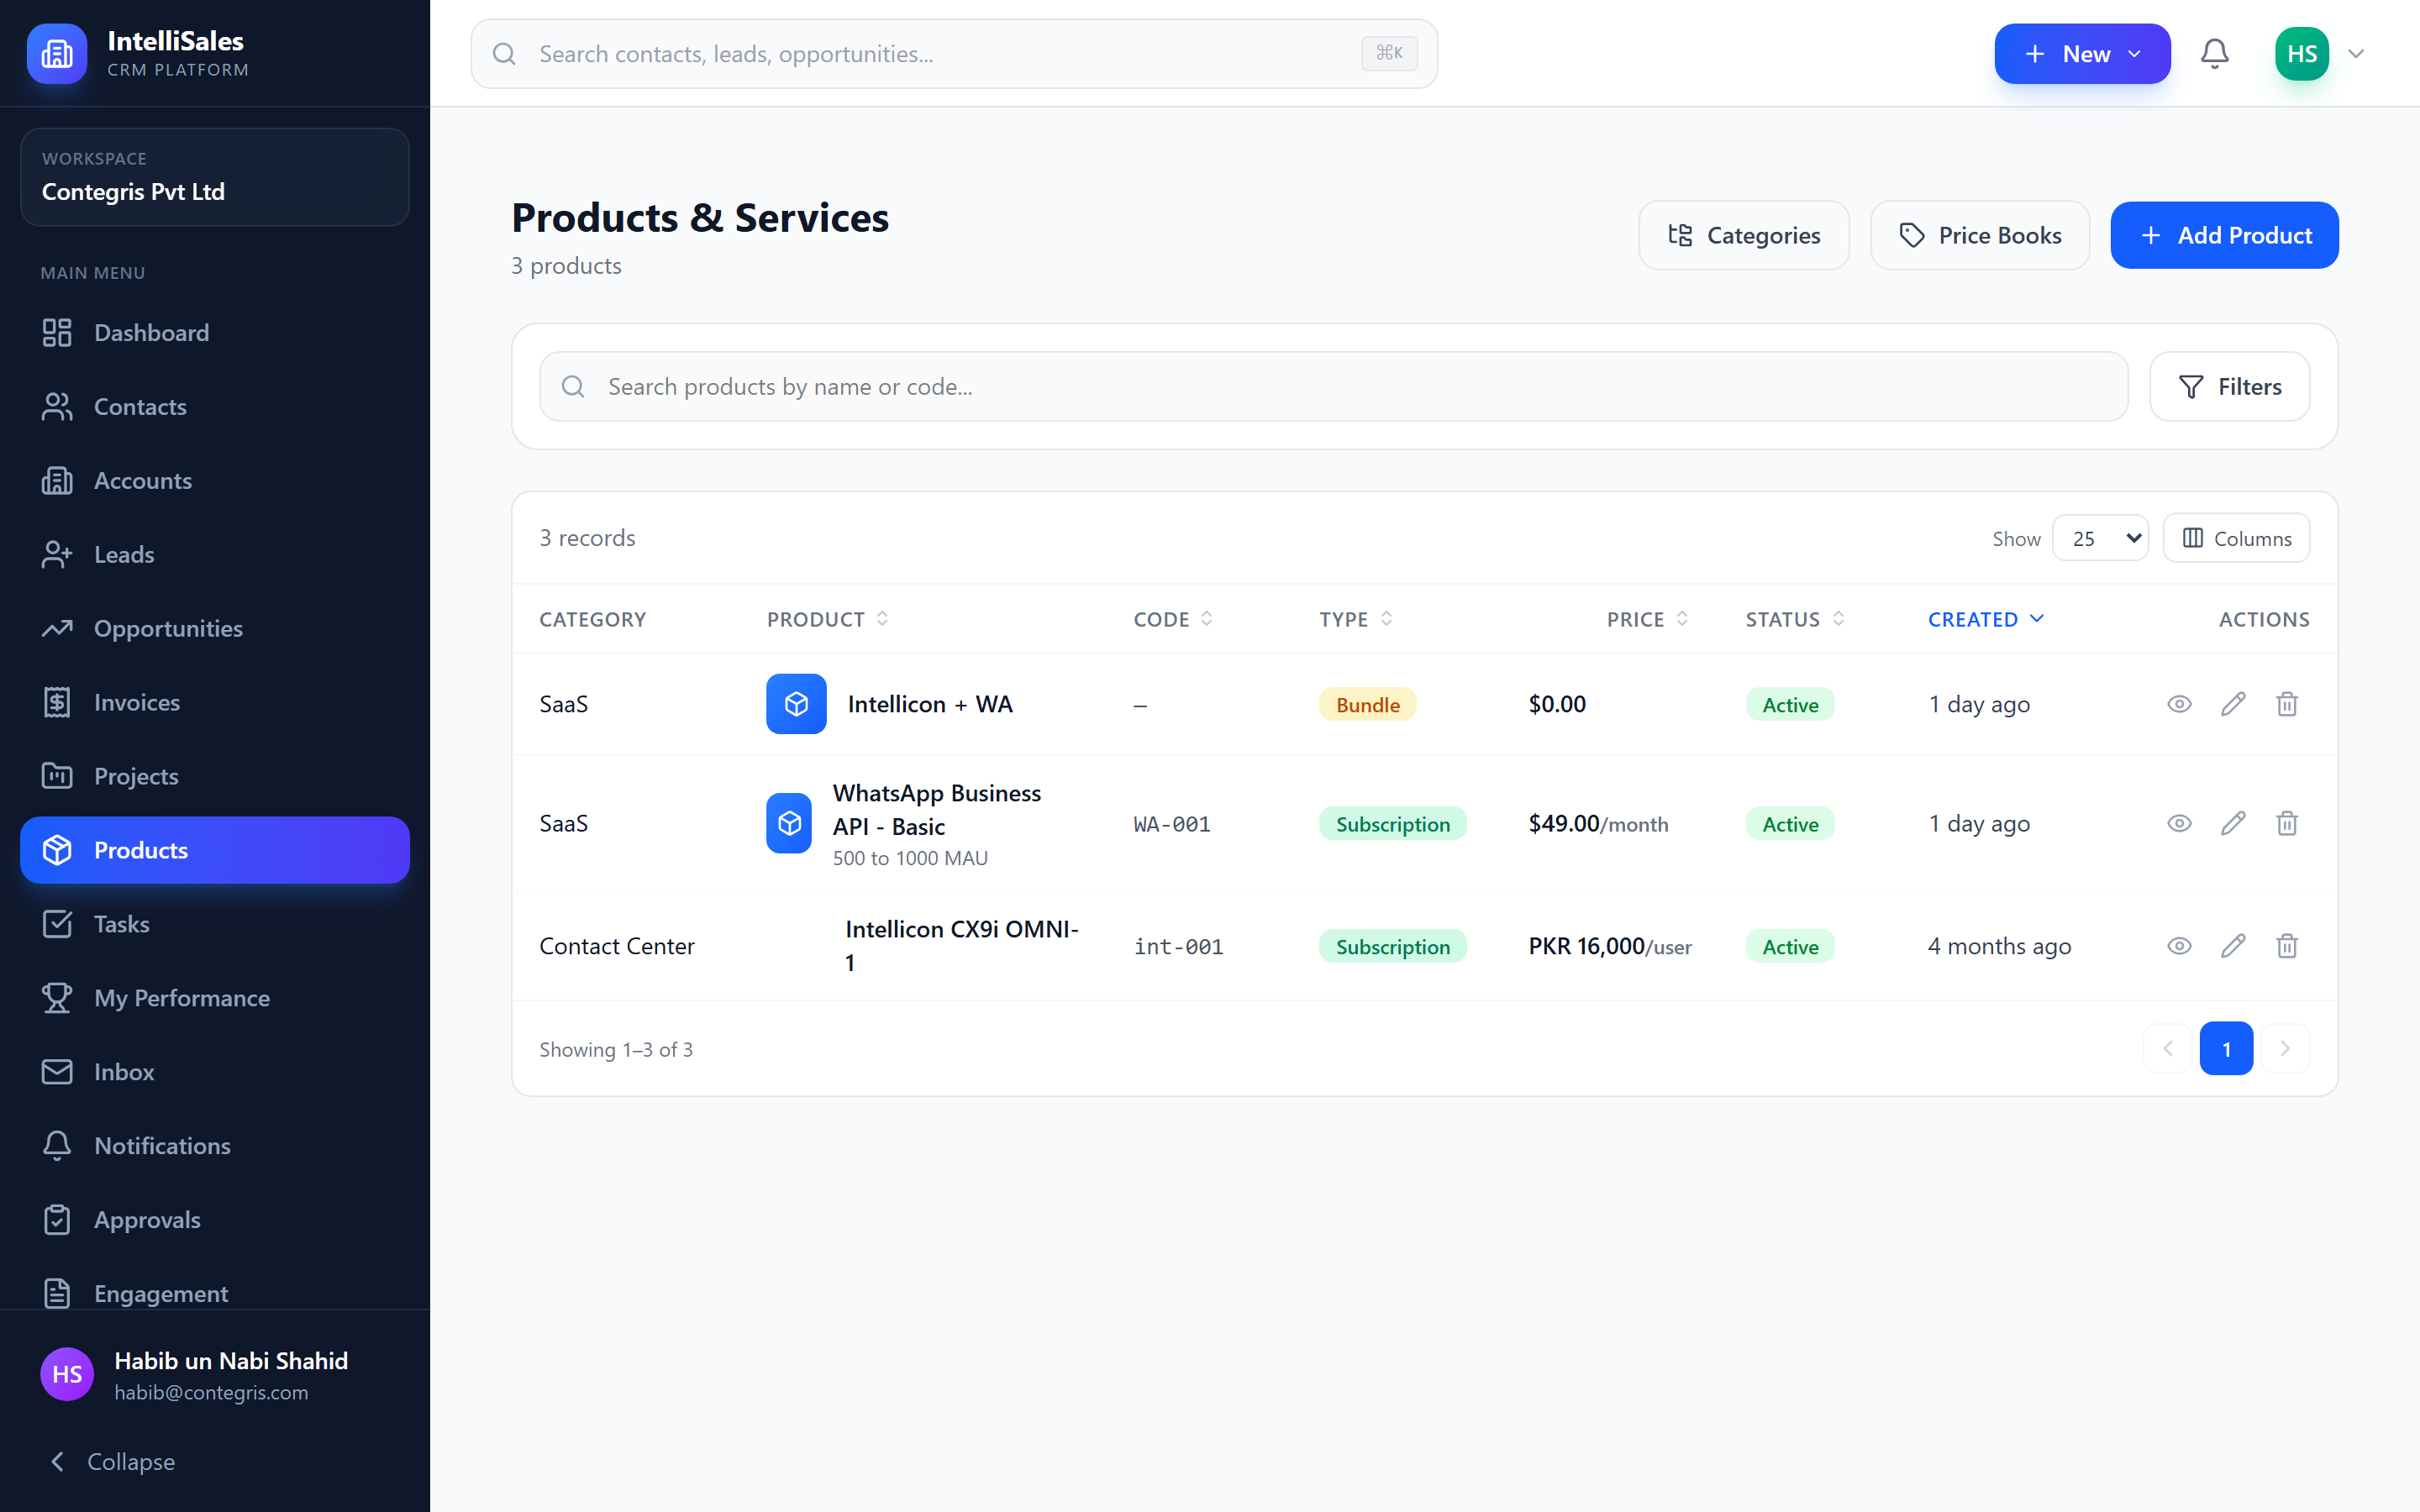The width and height of the screenshot is (2420, 1512).
Task: Sort table by Price column
Action: pos(1648,619)
